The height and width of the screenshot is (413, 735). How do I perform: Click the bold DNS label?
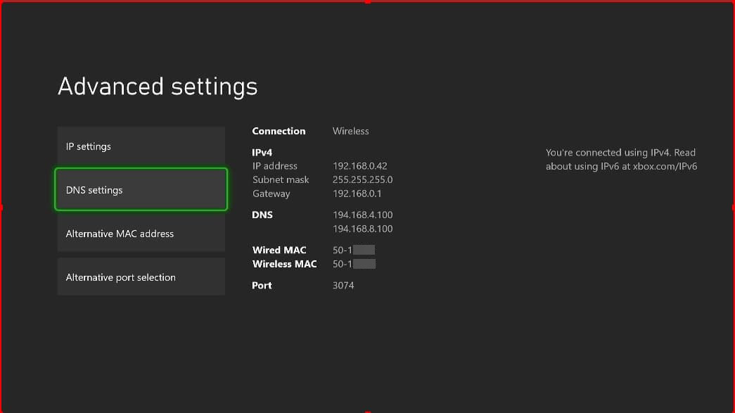tap(262, 215)
